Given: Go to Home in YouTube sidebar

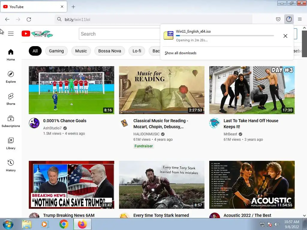Looking at the screenshot, I should [x=11, y=55].
